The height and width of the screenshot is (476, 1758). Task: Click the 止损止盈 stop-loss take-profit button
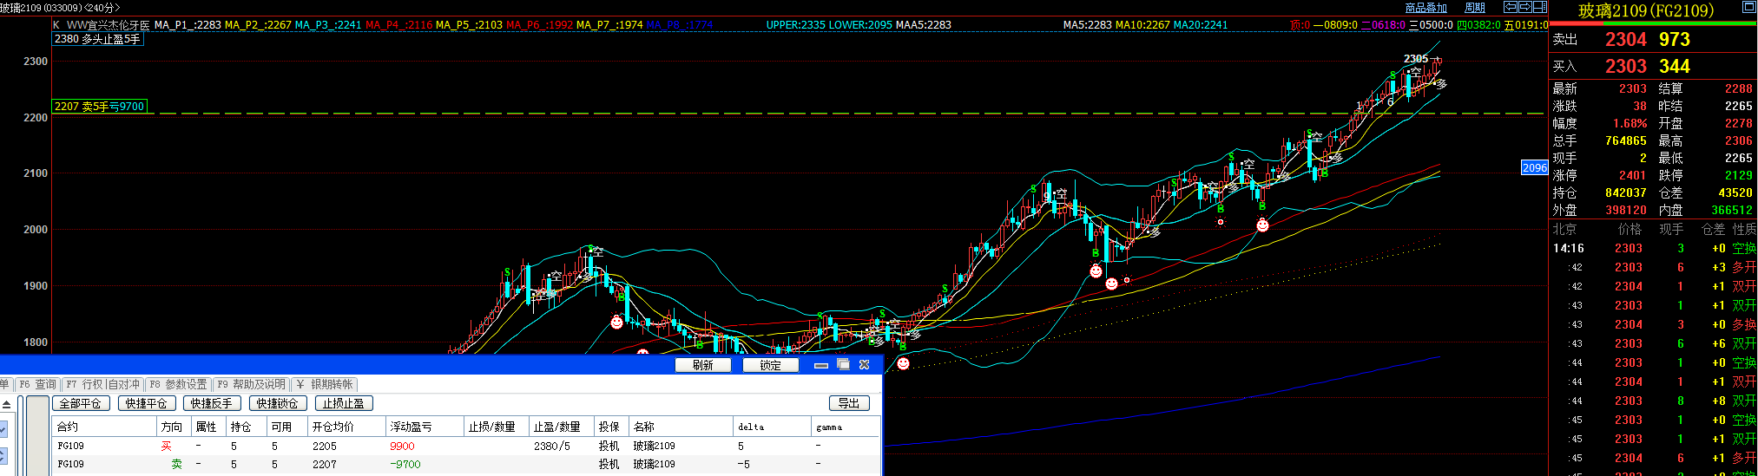click(x=344, y=403)
